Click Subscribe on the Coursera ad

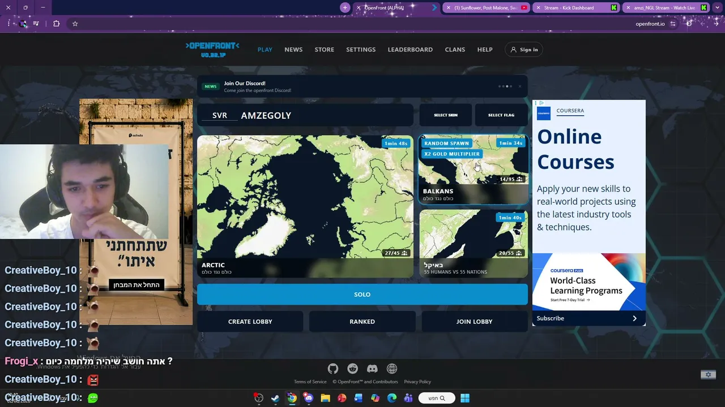click(551, 318)
